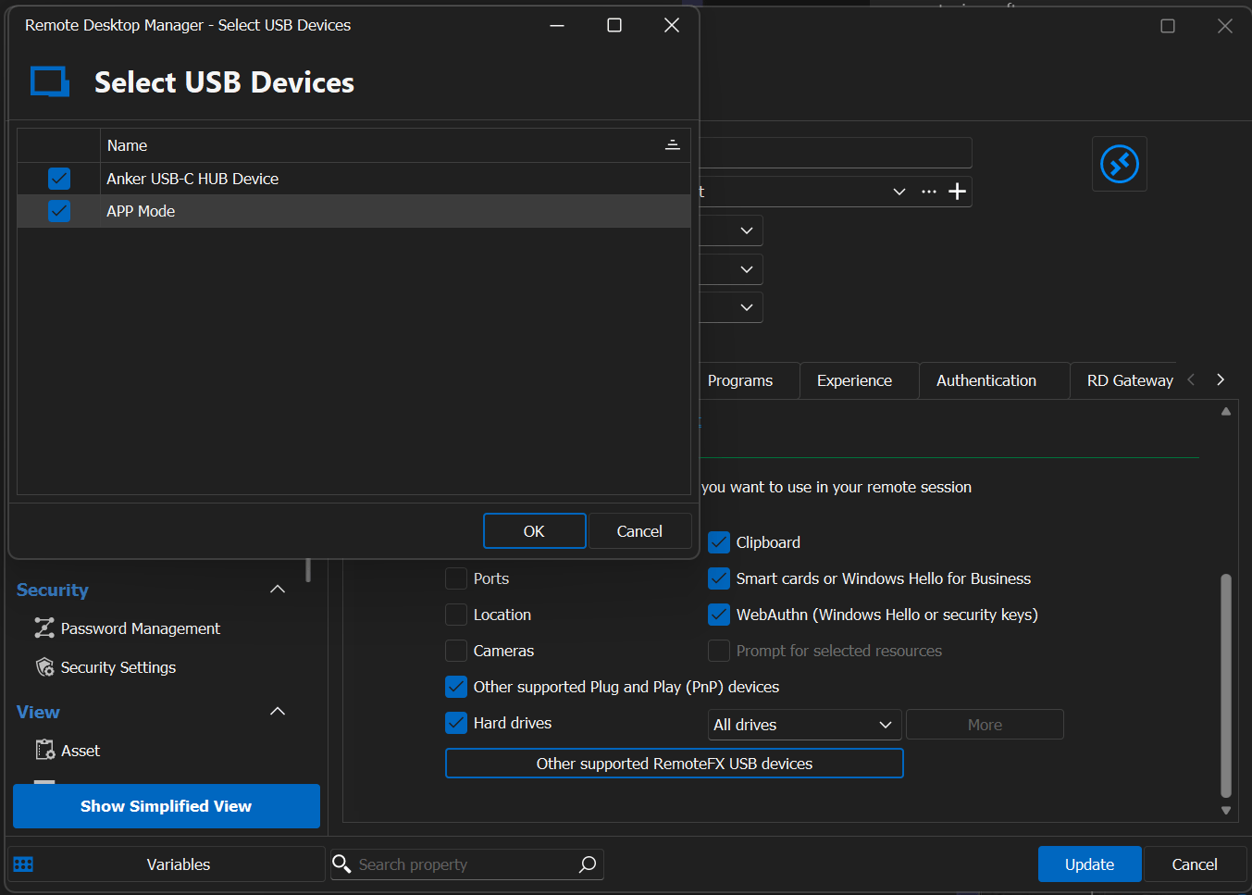
Task: Click the Password Management icon in Security section
Action: click(43, 628)
